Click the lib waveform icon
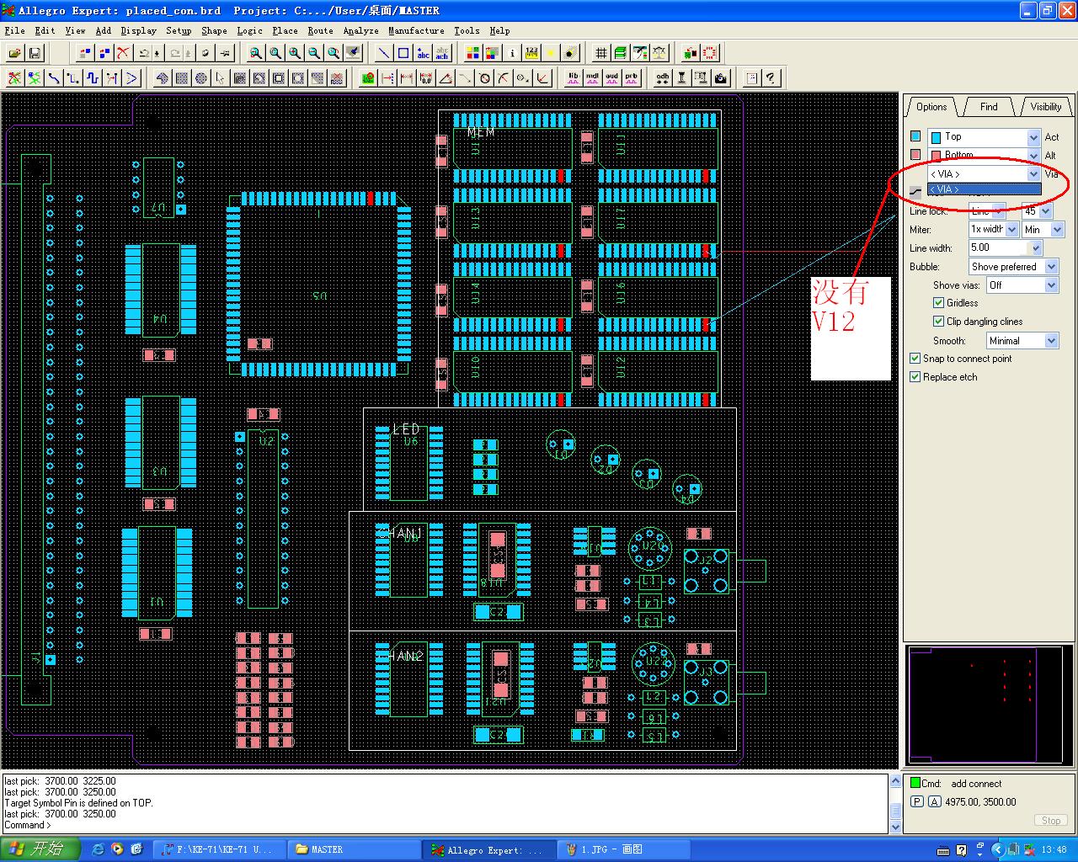Image resolution: width=1078 pixels, height=862 pixels. click(574, 78)
